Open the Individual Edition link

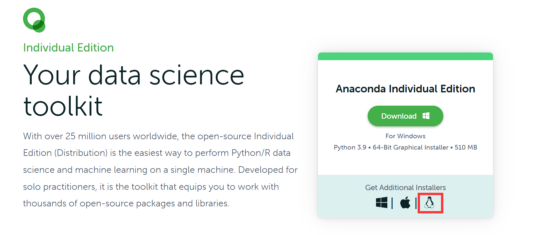pos(68,48)
